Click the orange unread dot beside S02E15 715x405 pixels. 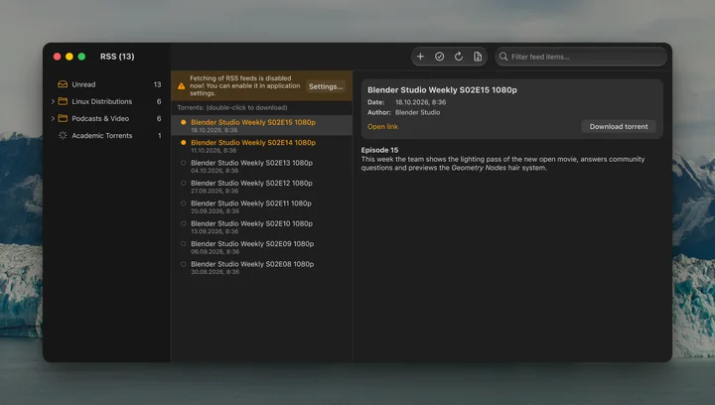coord(184,122)
